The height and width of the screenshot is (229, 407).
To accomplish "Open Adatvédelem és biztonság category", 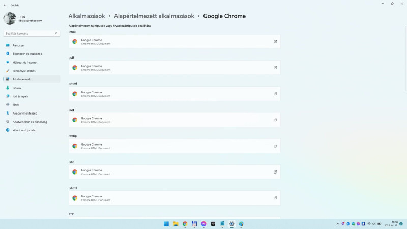I will click(x=32, y=122).
